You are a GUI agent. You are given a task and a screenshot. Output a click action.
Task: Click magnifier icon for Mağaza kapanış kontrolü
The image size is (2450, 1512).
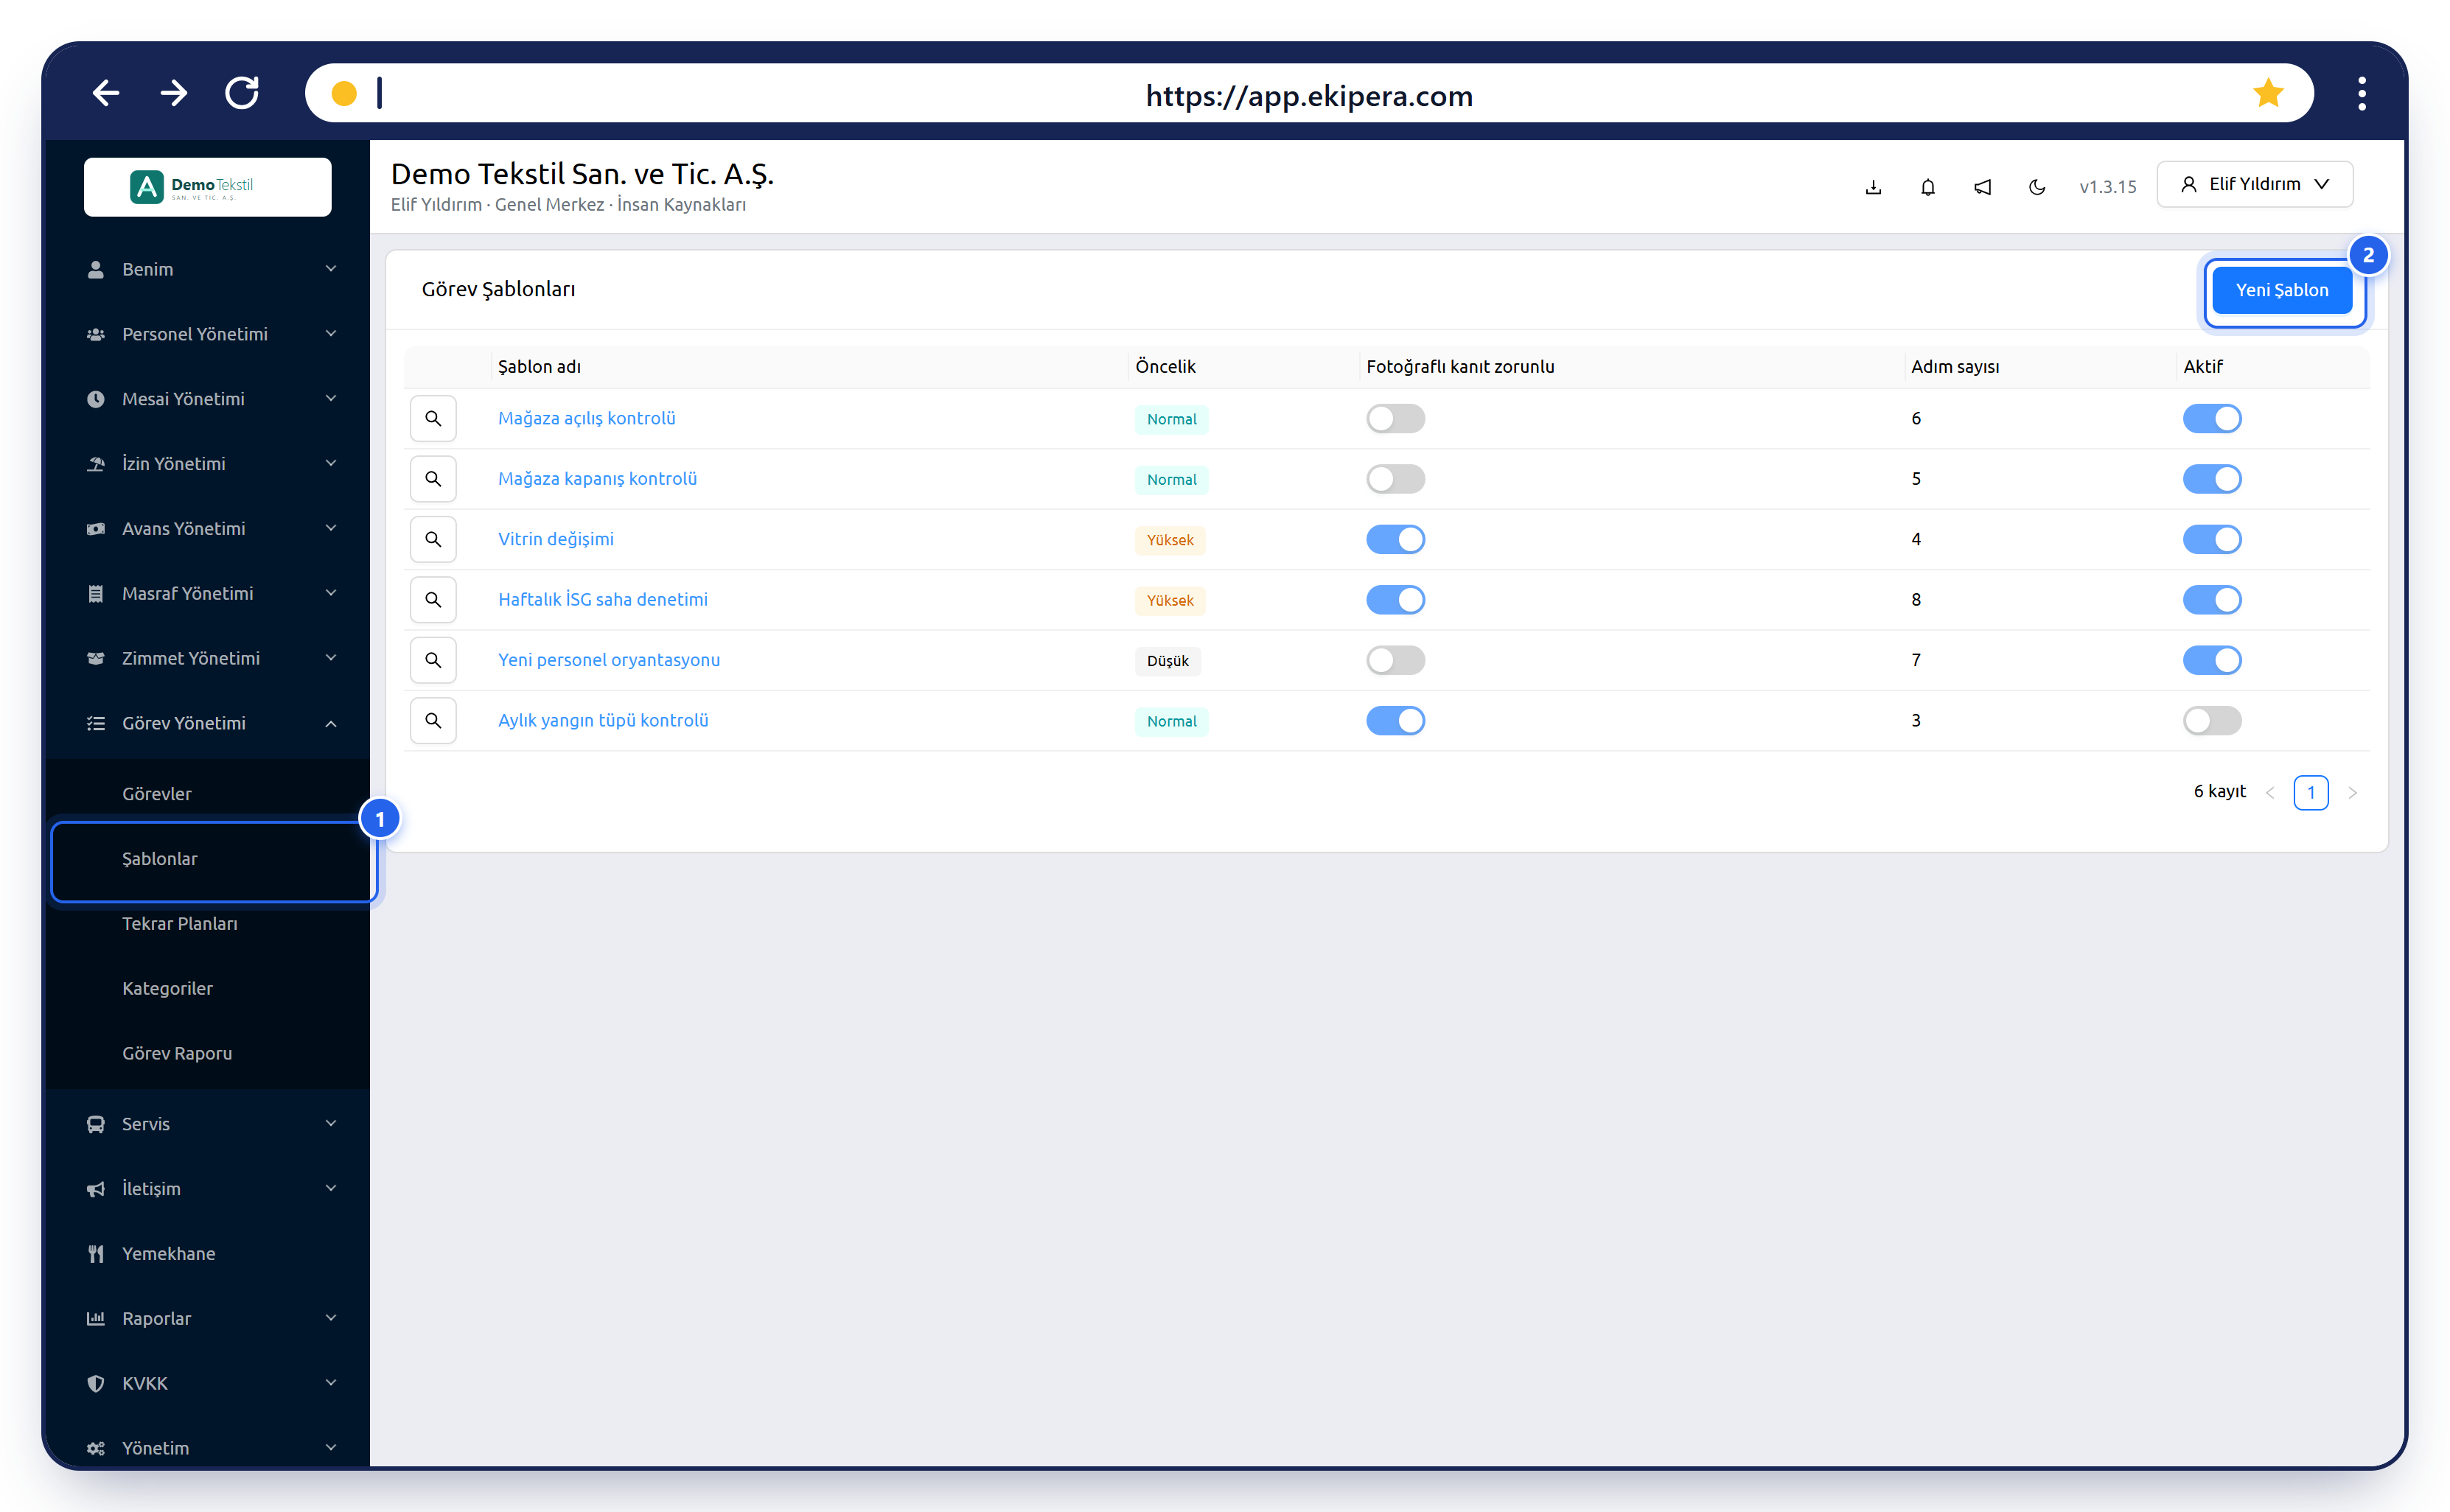tap(433, 479)
